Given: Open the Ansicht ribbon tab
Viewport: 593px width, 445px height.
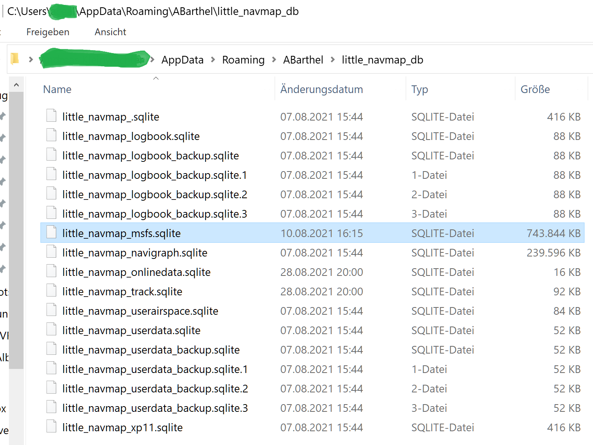Looking at the screenshot, I should 110,32.
